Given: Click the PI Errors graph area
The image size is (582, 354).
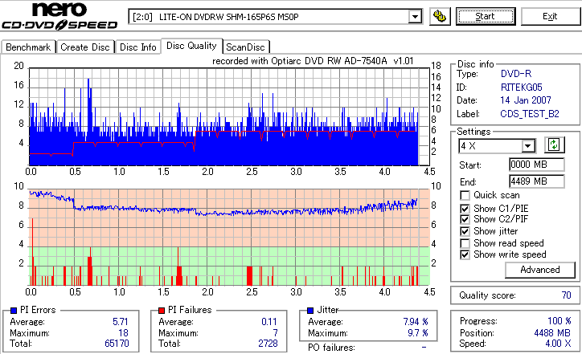Looking at the screenshot, I should pyautogui.click(x=229, y=116).
